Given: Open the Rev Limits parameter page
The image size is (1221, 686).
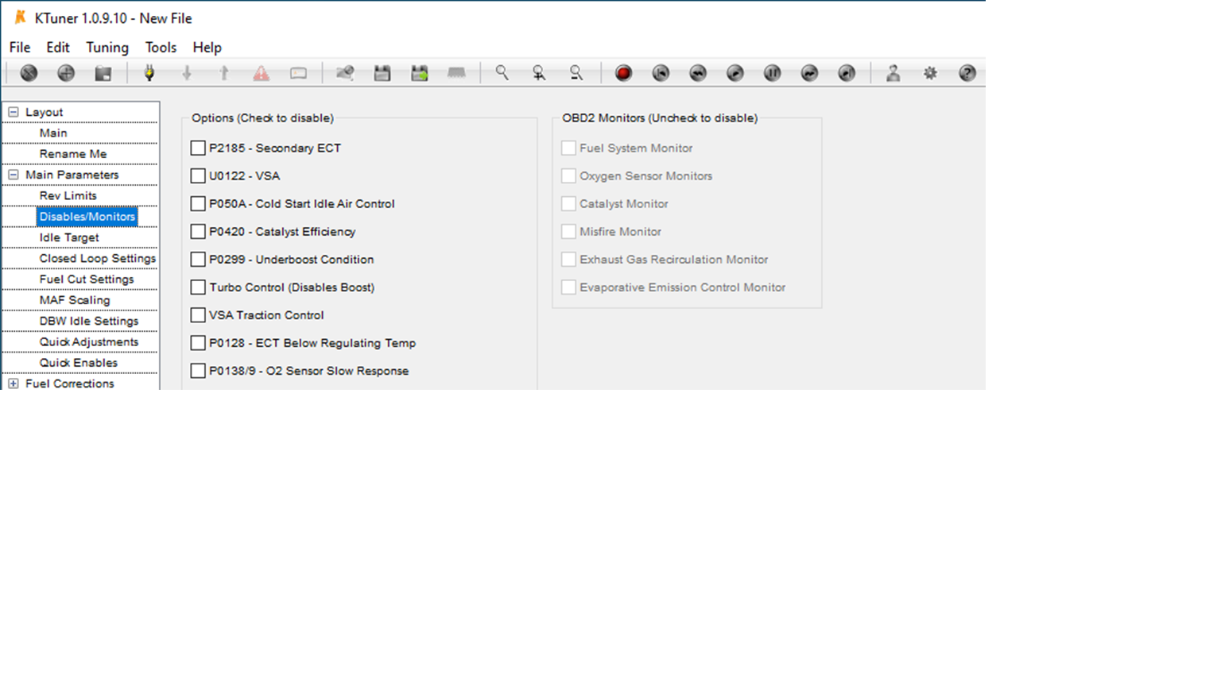Looking at the screenshot, I should click(x=68, y=196).
